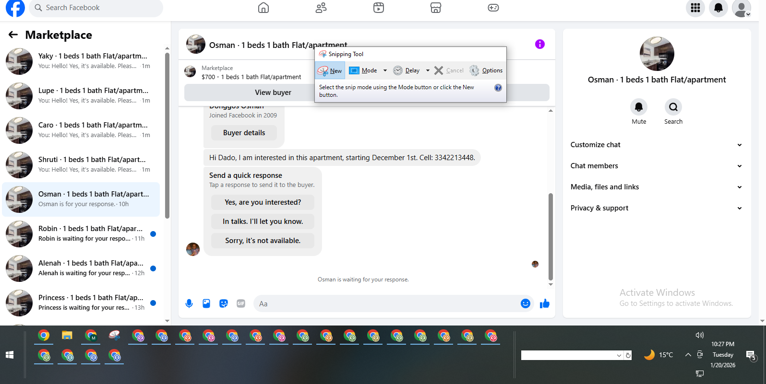Screen dimensions: 766x384
Task: Click the back arrow beside Marketplace
Action: (x=13, y=35)
